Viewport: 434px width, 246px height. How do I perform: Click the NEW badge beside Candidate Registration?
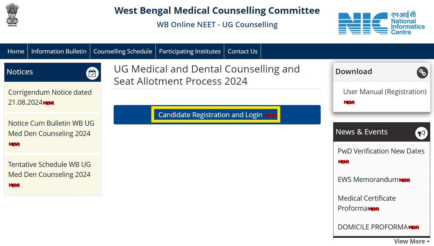(x=270, y=115)
